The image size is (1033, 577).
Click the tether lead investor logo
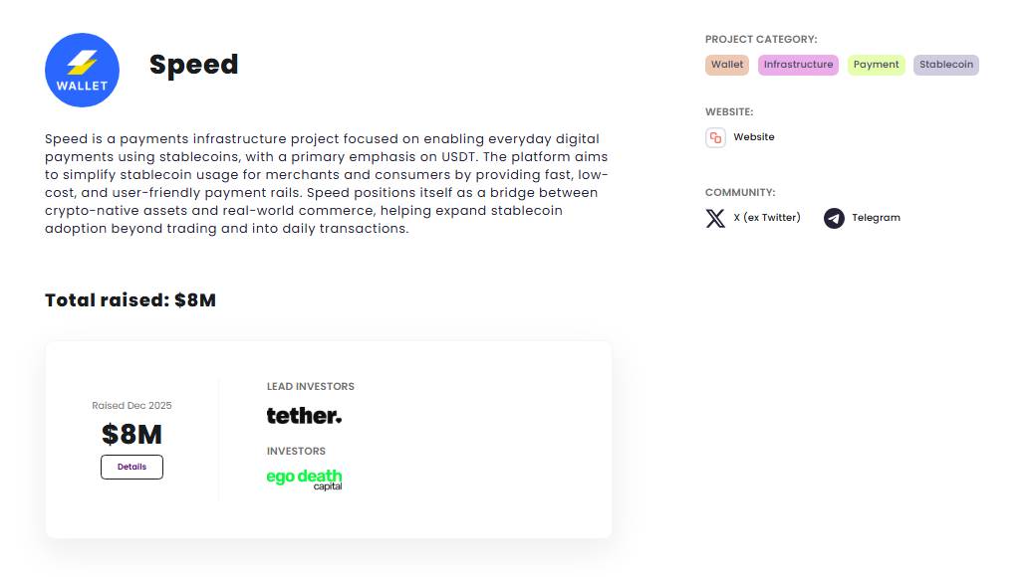304,416
